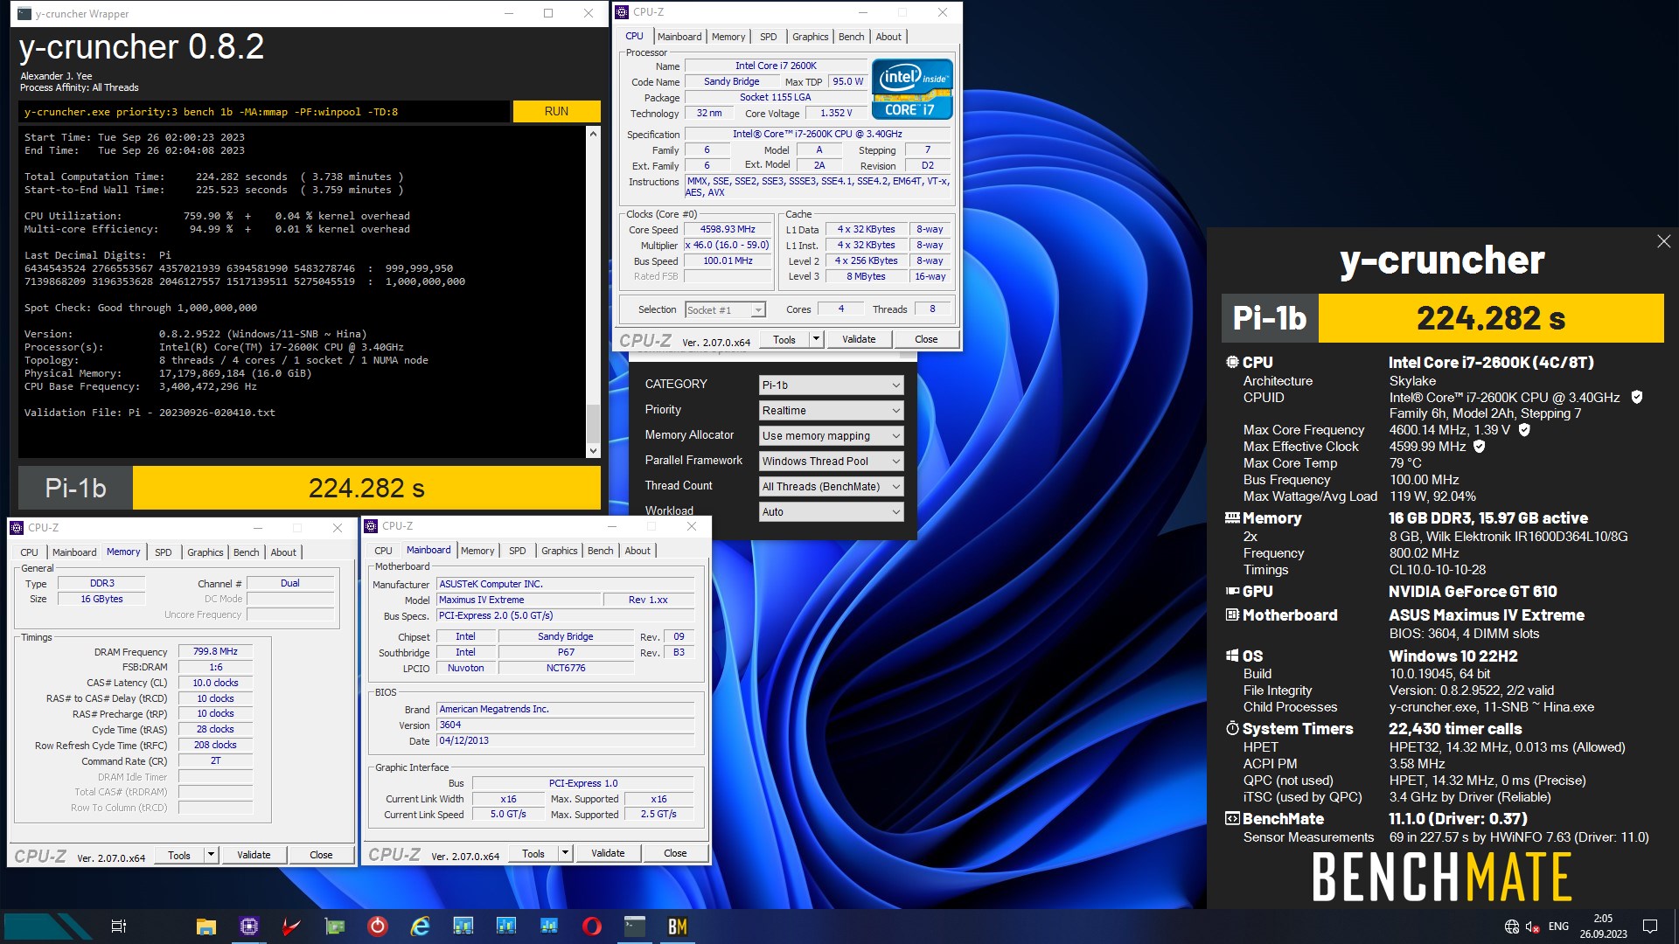The width and height of the screenshot is (1679, 944).
Task: Click the Motherboard icon in BenchMate panel
Action: [x=1232, y=615]
